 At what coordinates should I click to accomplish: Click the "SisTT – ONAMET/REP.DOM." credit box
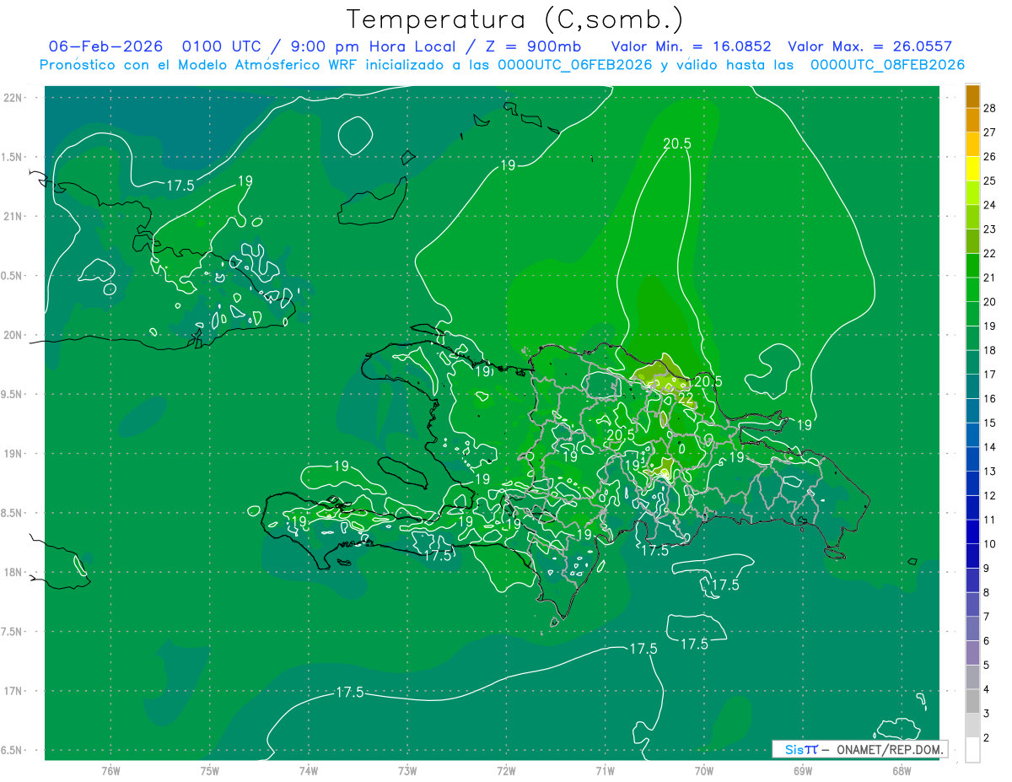[x=859, y=749]
